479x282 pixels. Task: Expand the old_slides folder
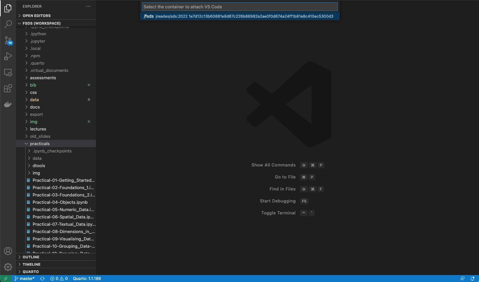pos(56,137)
